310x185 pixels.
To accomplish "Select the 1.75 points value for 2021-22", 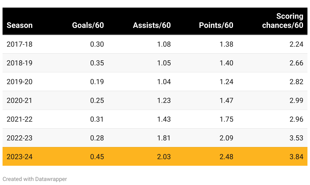I will pos(226,119).
